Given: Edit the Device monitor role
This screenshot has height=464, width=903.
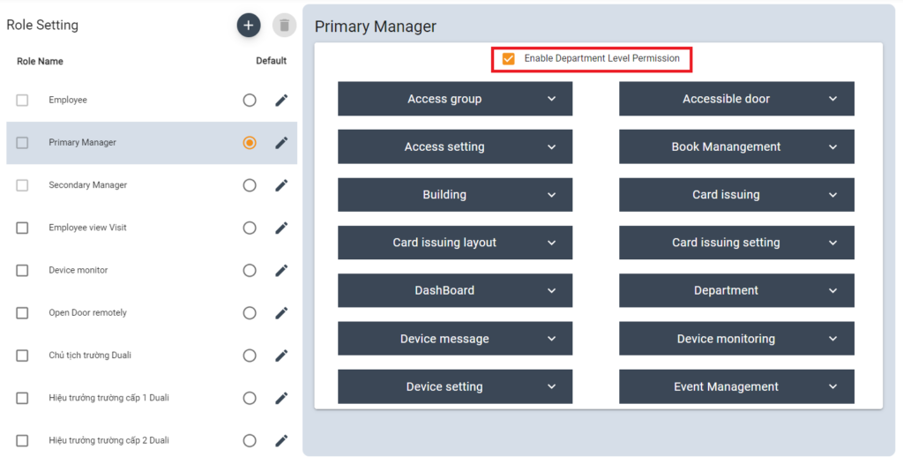Looking at the screenshot, I should 281,271.
